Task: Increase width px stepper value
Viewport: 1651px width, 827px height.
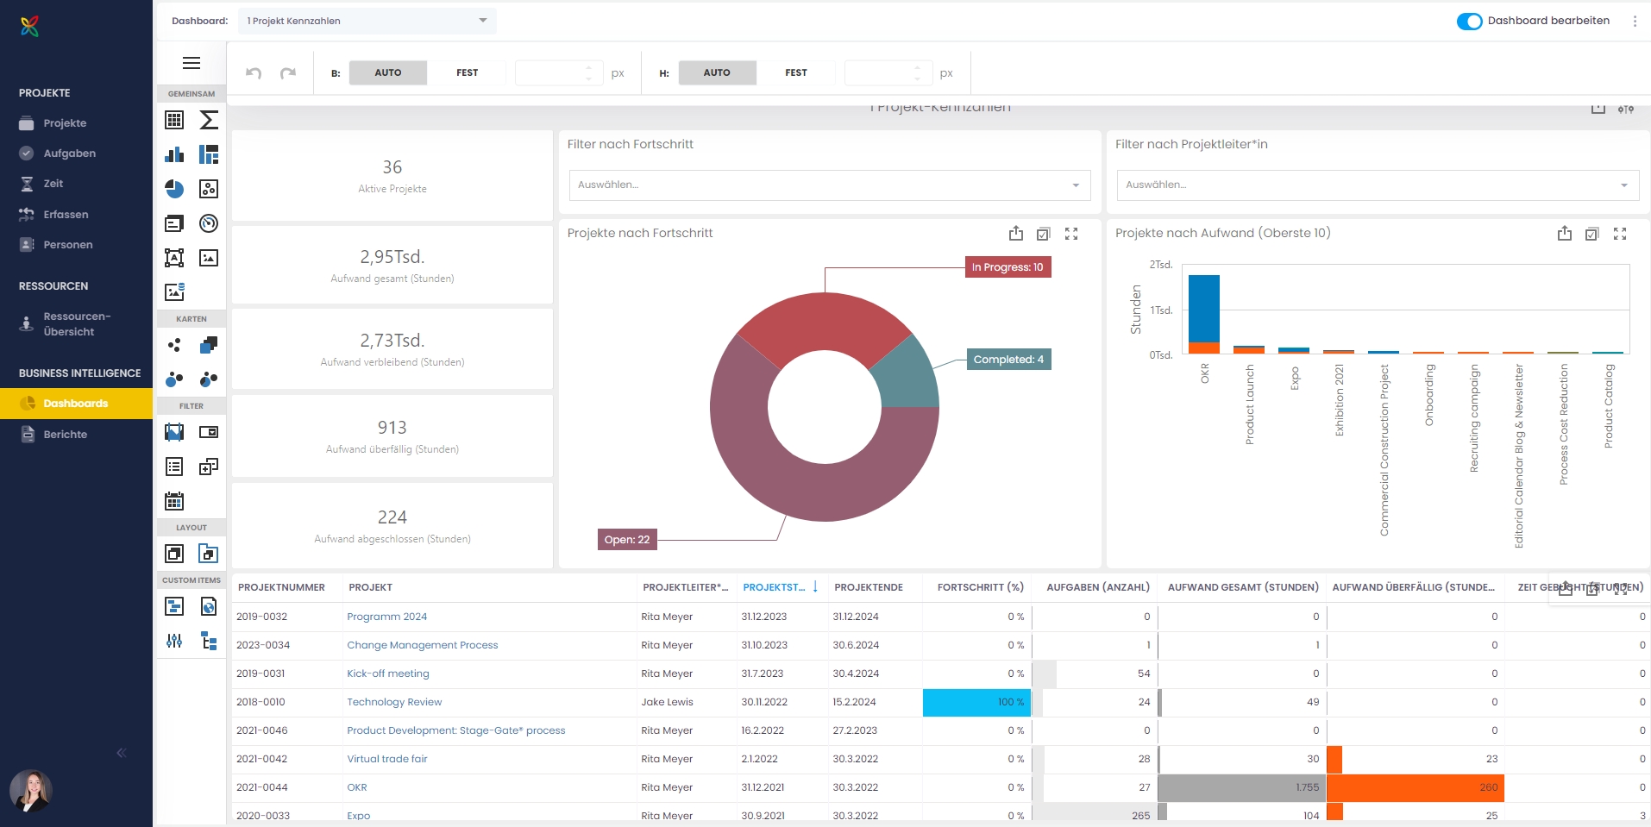Action: tap(589, 67)
